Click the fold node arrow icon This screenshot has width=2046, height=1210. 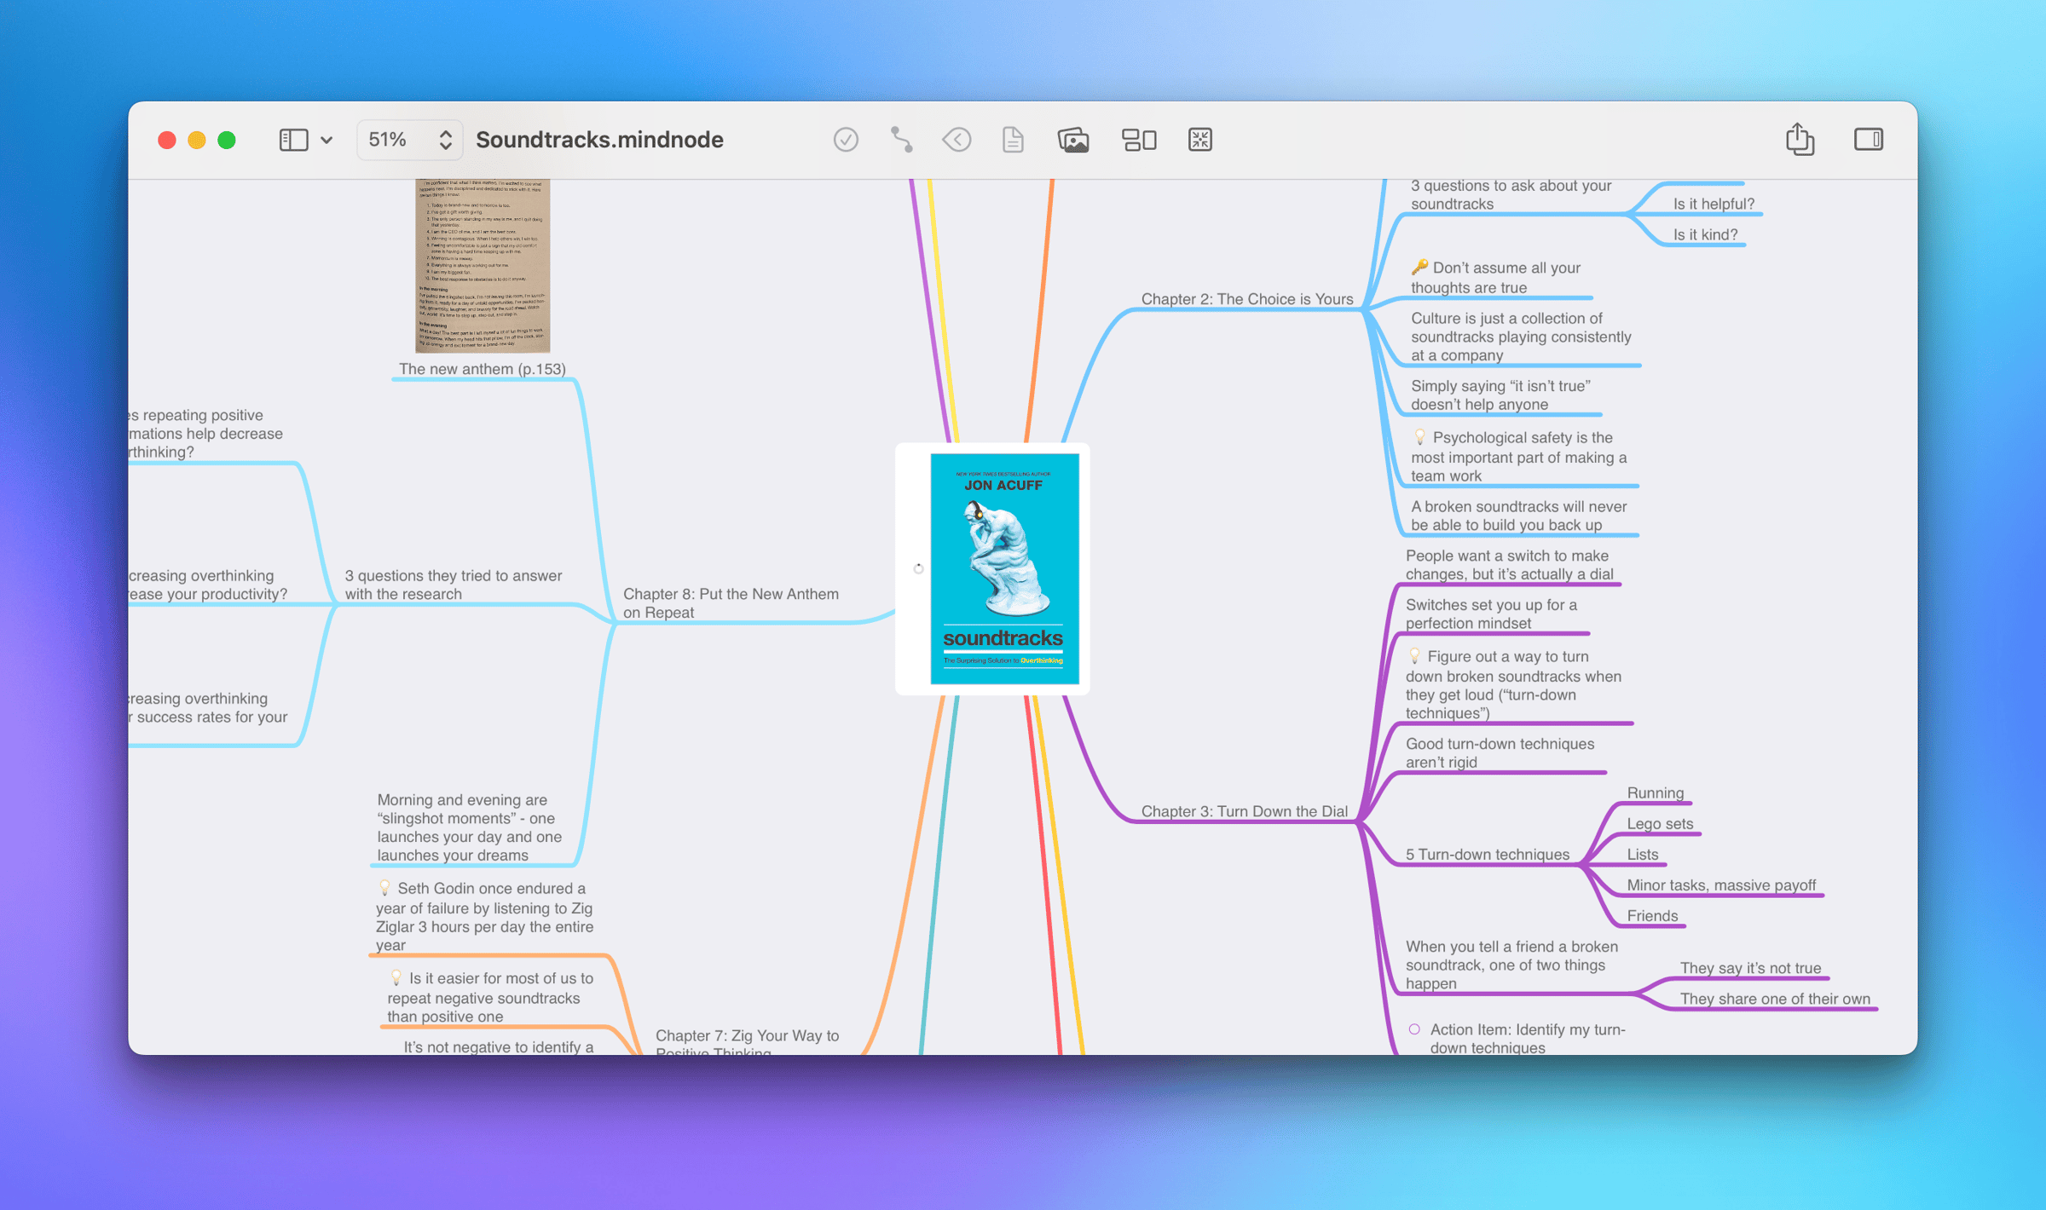[957, 140]
